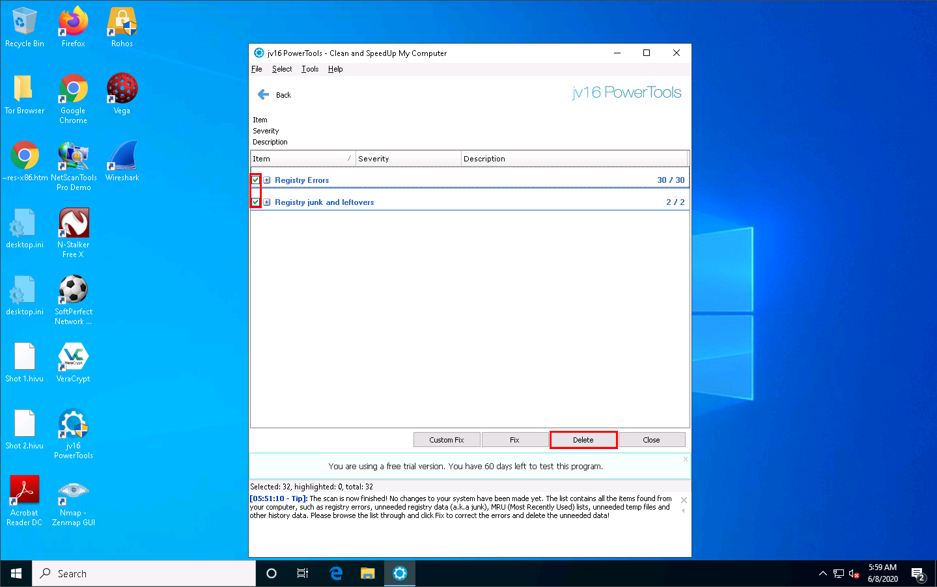937x587 pixels.
Task: Open the ~res-x86.htm Chrome file icon
Action: point(25,161)
